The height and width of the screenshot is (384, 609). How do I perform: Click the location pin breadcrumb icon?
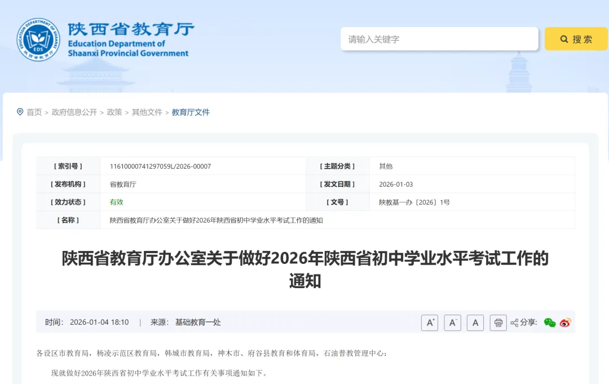pyautogui.click(x=20, y=112)
